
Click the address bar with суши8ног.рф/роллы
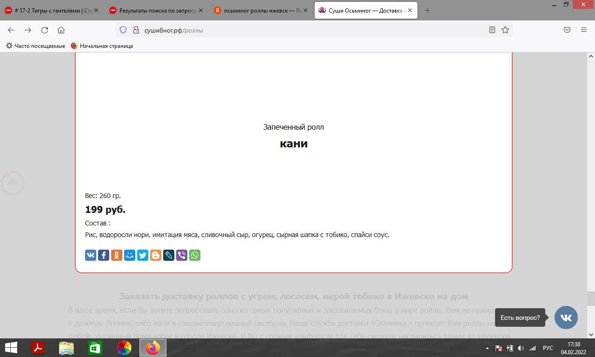pyautogui.click(x=314, y=30)
